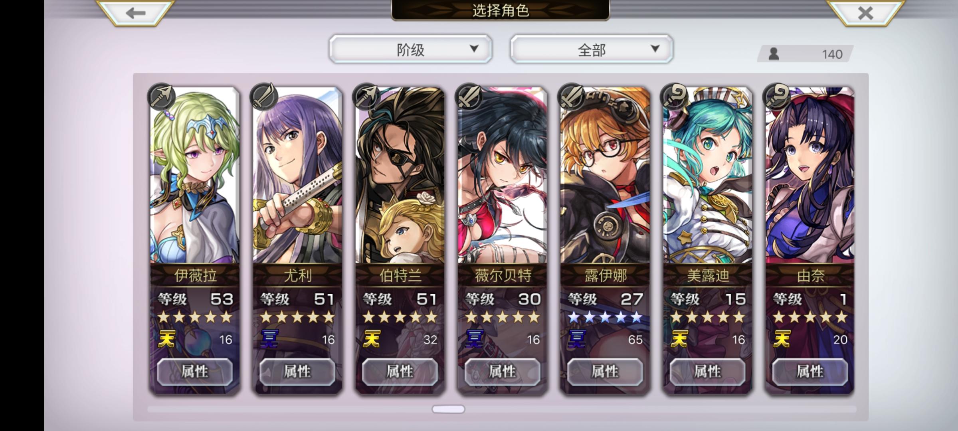This screenshot has height=431, width=958.
Task: Click the horizontal scrollbar handle
Action: pos(448,409)
